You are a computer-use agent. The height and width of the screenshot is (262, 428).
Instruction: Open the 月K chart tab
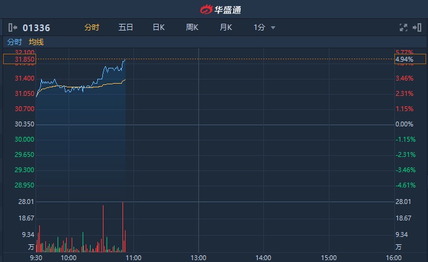226,27
